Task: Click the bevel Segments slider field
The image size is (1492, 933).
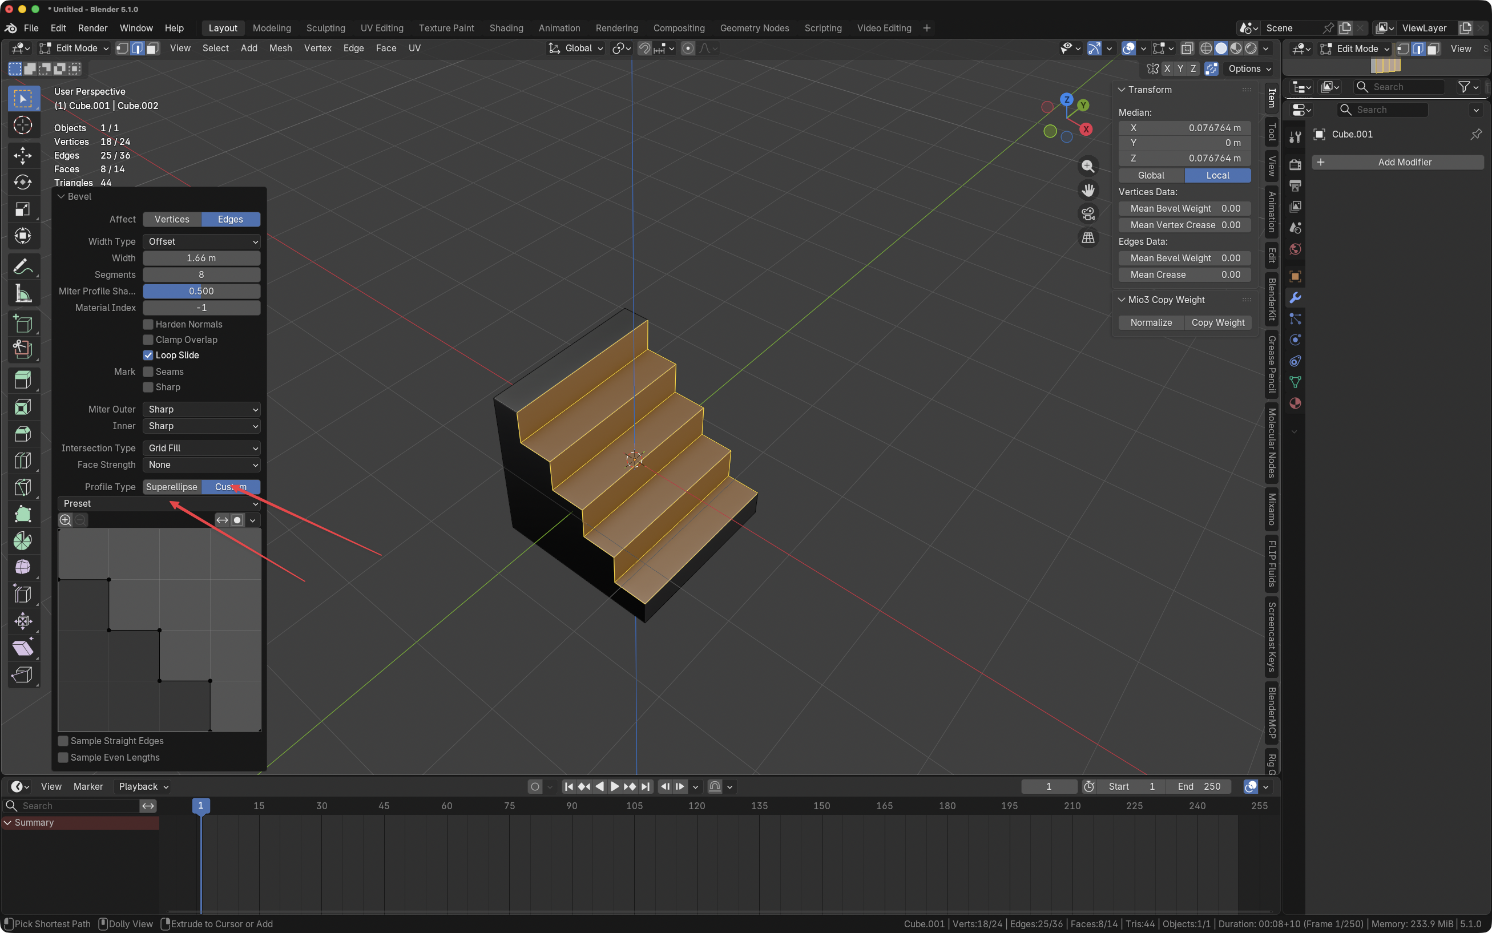Action: [x=202, y=275]
